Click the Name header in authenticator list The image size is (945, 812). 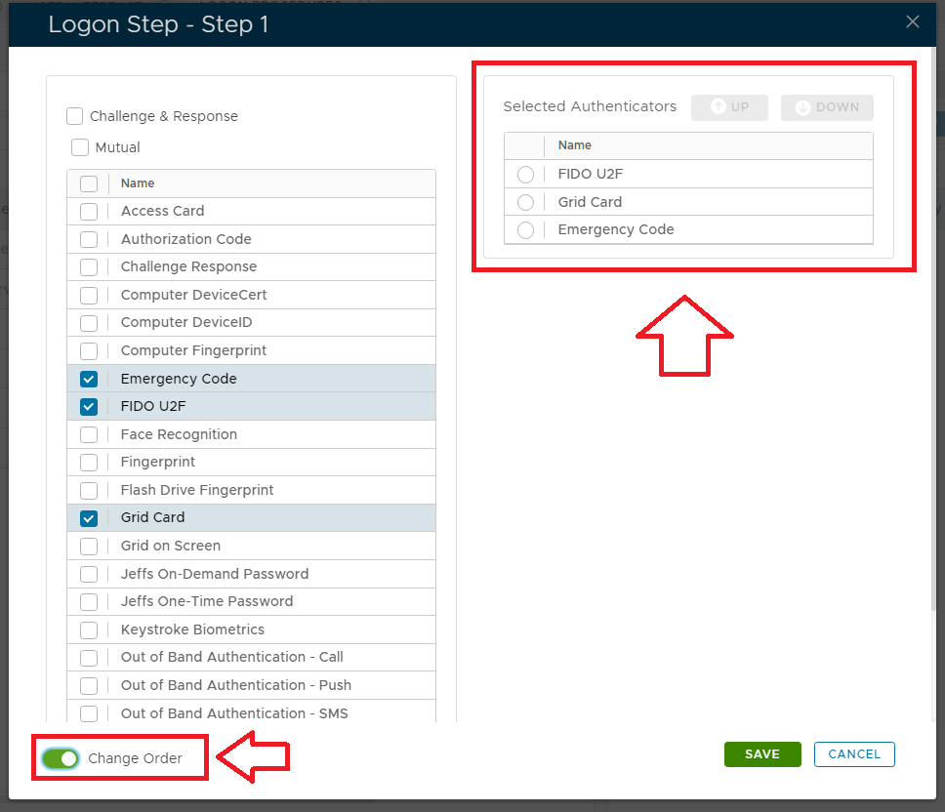tap(138, 183)
